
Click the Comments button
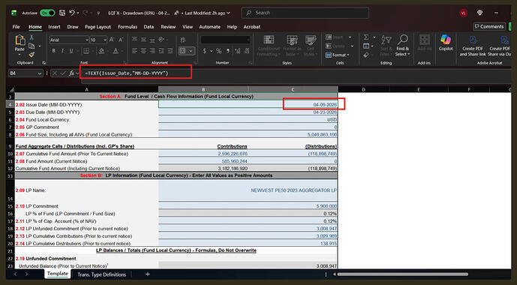coord(489,27)
